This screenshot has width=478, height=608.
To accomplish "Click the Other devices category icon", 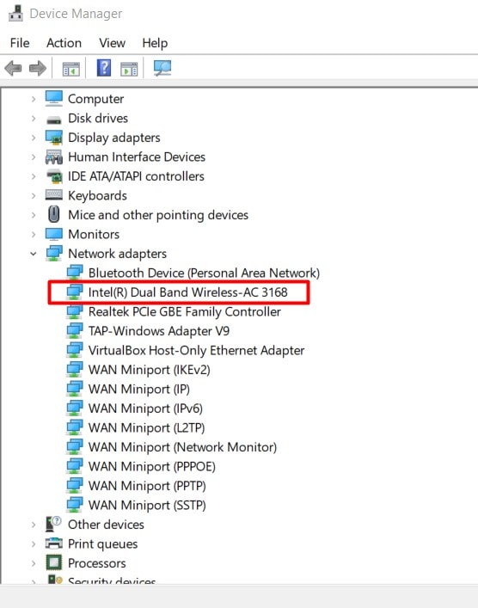I will [x=53, y=524].
